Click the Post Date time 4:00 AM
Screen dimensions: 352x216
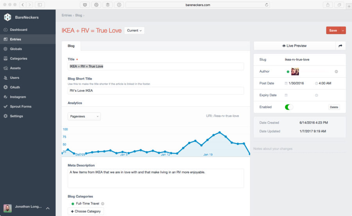pos(325,83)
